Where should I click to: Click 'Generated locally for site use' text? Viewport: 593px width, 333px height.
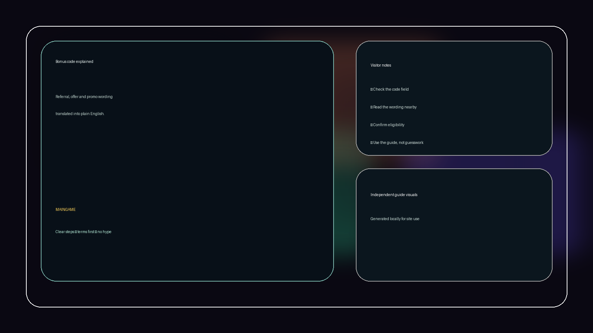click(x=395, y=219)
